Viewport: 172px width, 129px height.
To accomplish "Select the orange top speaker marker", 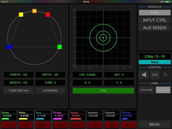I will click(34, 11).
